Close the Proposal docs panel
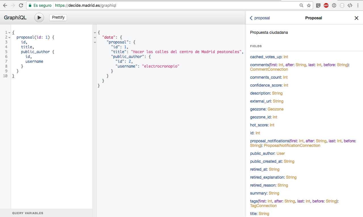The image size is (363, 217). 356,18
